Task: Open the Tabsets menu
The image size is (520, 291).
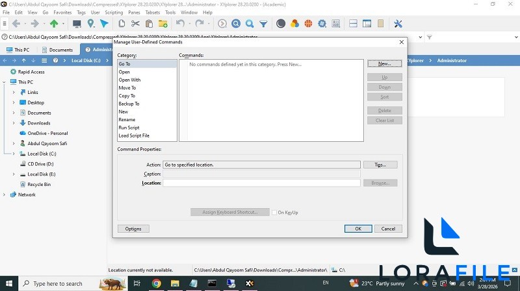Action: 153,12
